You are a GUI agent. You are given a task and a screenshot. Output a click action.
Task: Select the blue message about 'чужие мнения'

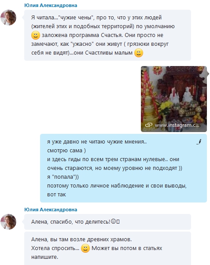pos(123,168)
